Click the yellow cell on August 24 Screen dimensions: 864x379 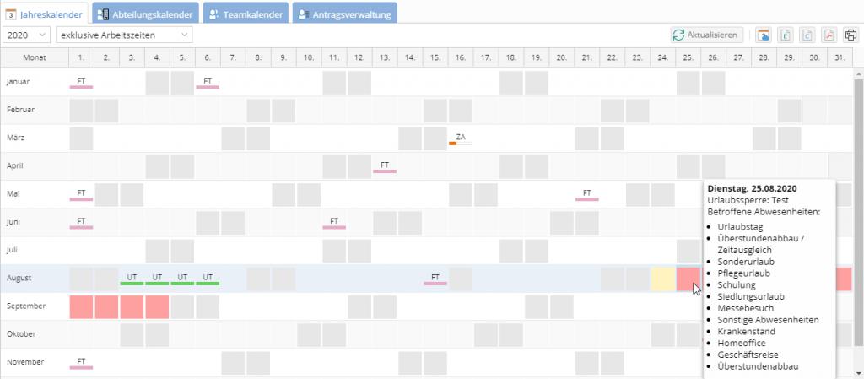click(663, 279)
